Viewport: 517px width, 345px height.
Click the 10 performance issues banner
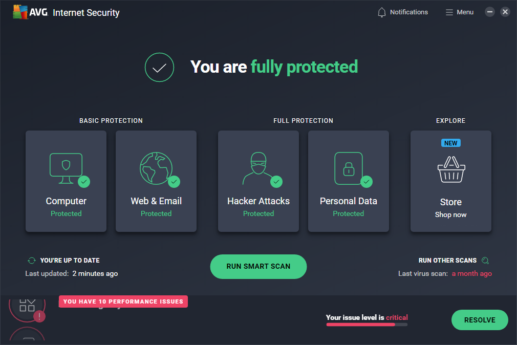123,301
